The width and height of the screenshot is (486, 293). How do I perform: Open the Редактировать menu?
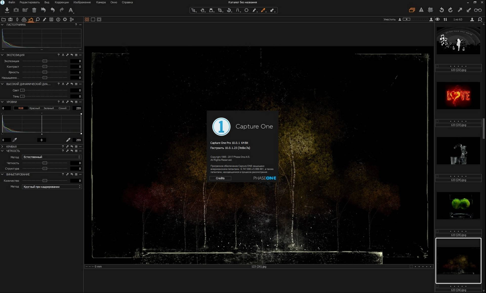(x=30, y=2)
